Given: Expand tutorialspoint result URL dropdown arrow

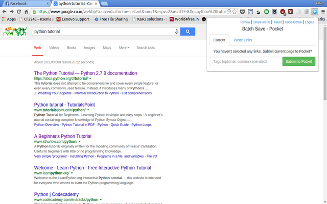Looking at the screenshot, I should [88, 110].
